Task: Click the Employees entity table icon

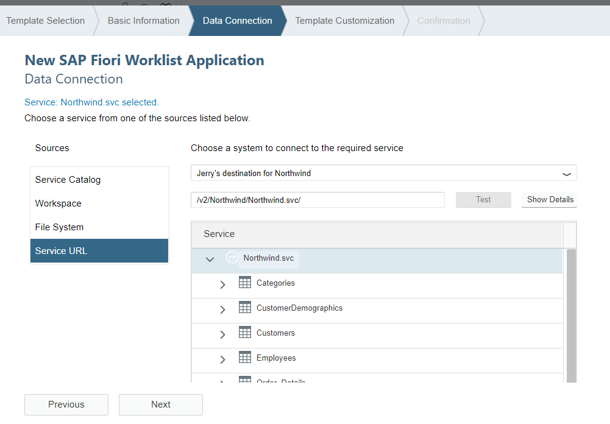Action: (x=245, y=358)
